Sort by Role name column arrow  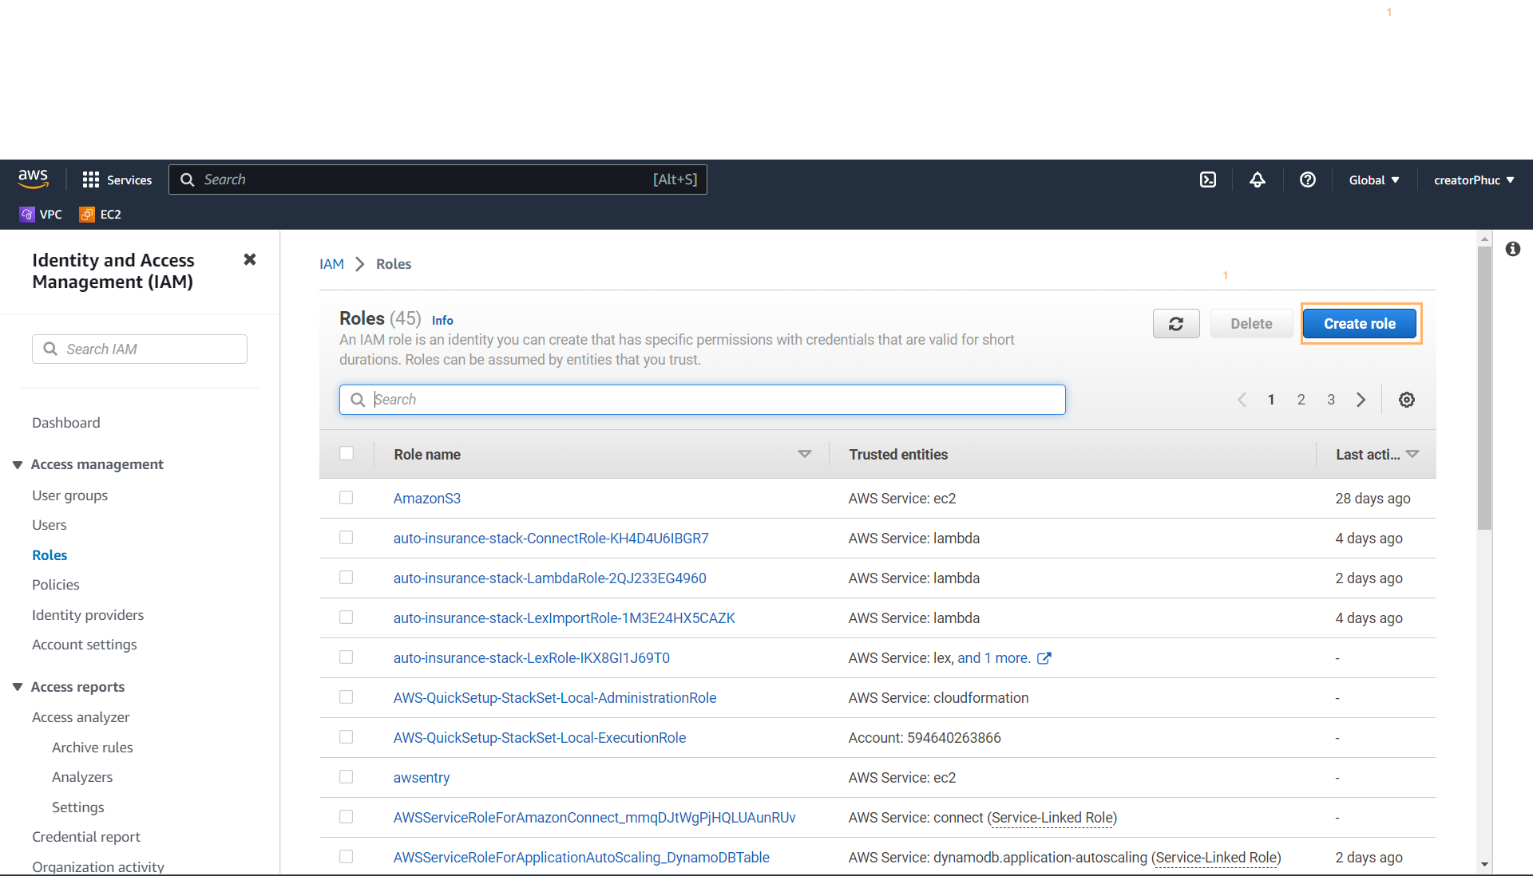point(805,454)
